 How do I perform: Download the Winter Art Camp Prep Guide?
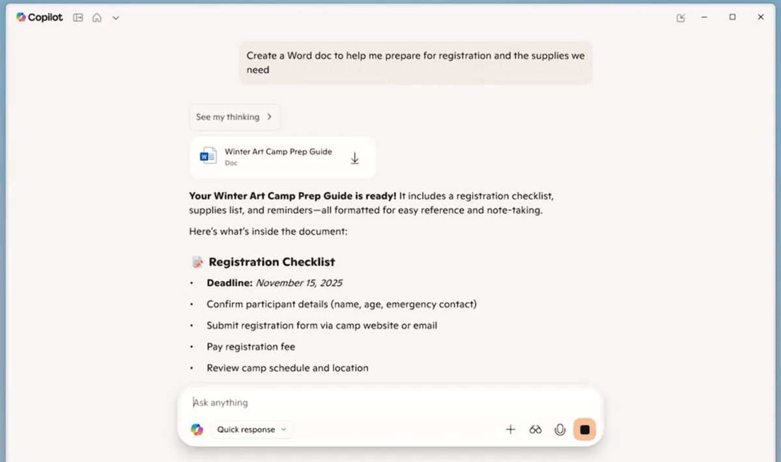click(355, 158)
